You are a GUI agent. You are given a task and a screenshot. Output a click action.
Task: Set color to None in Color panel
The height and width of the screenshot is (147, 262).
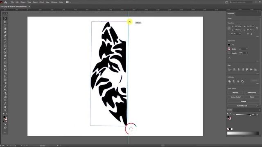coord(228,129)
